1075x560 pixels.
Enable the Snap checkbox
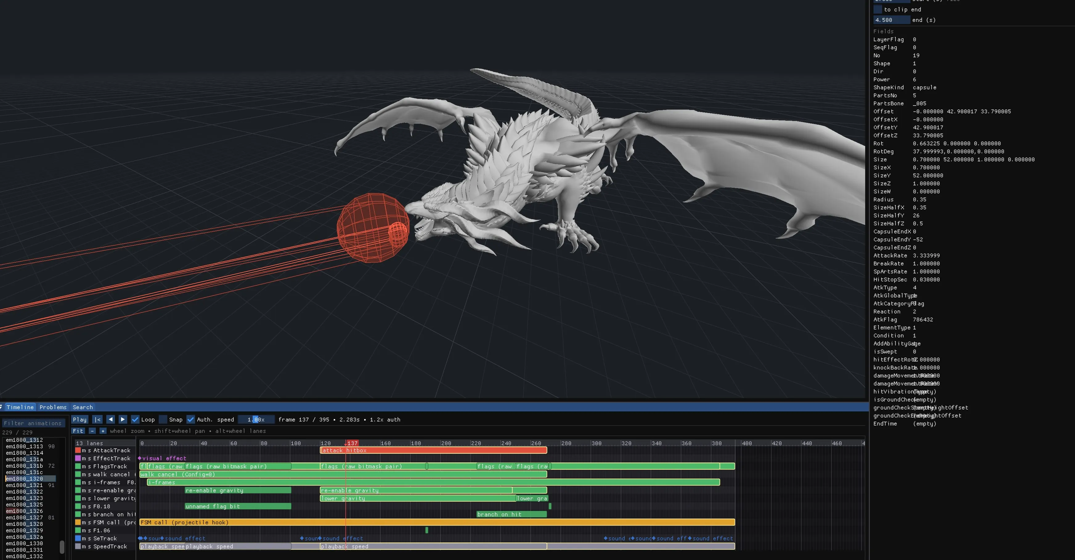coord(163,420)
